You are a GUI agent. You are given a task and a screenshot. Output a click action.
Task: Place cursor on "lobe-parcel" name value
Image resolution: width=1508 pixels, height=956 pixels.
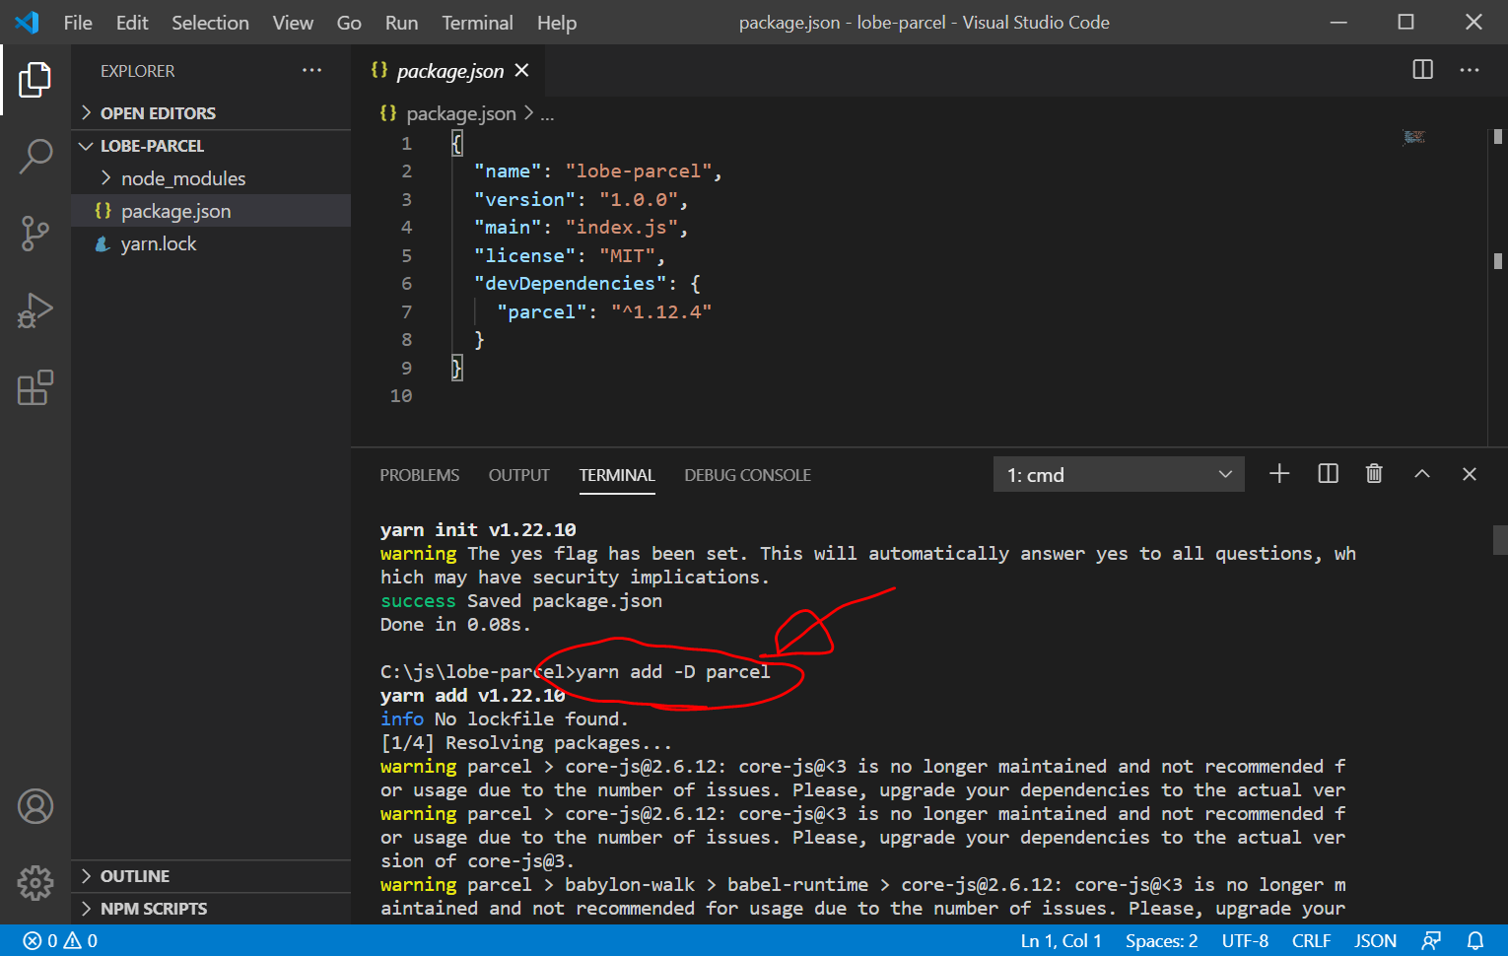pos(639,171)
